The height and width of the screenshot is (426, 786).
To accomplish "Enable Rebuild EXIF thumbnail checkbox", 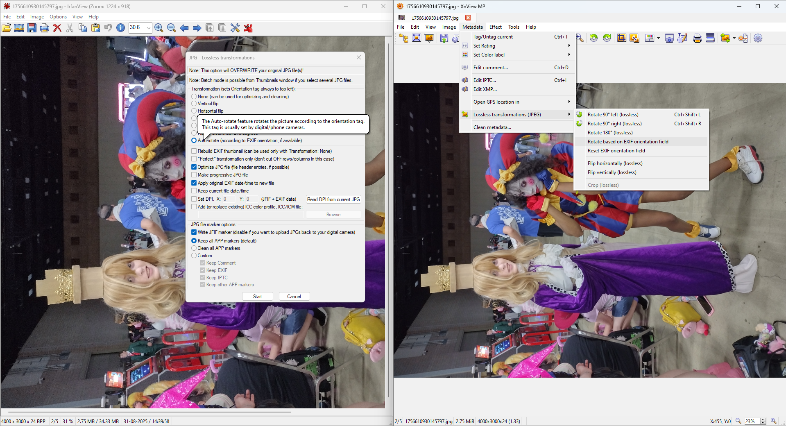I will click(x=194, y=151).
